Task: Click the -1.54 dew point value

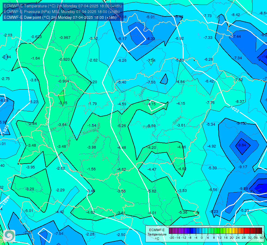Action: 92,125
